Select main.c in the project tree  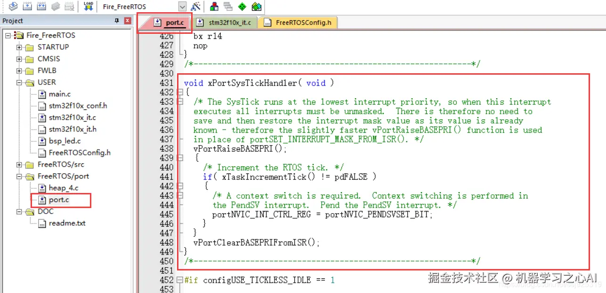click(60, 94)
